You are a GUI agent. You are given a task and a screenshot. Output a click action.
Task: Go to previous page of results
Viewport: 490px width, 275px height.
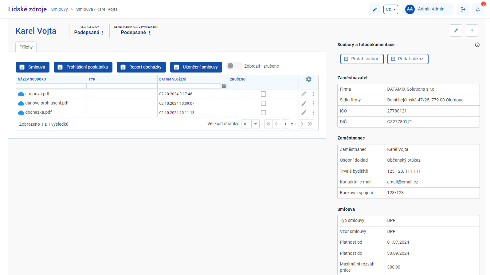276,124
